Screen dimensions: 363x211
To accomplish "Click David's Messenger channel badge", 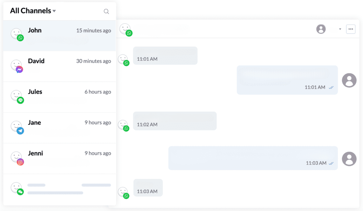I will tap(20, 70).
